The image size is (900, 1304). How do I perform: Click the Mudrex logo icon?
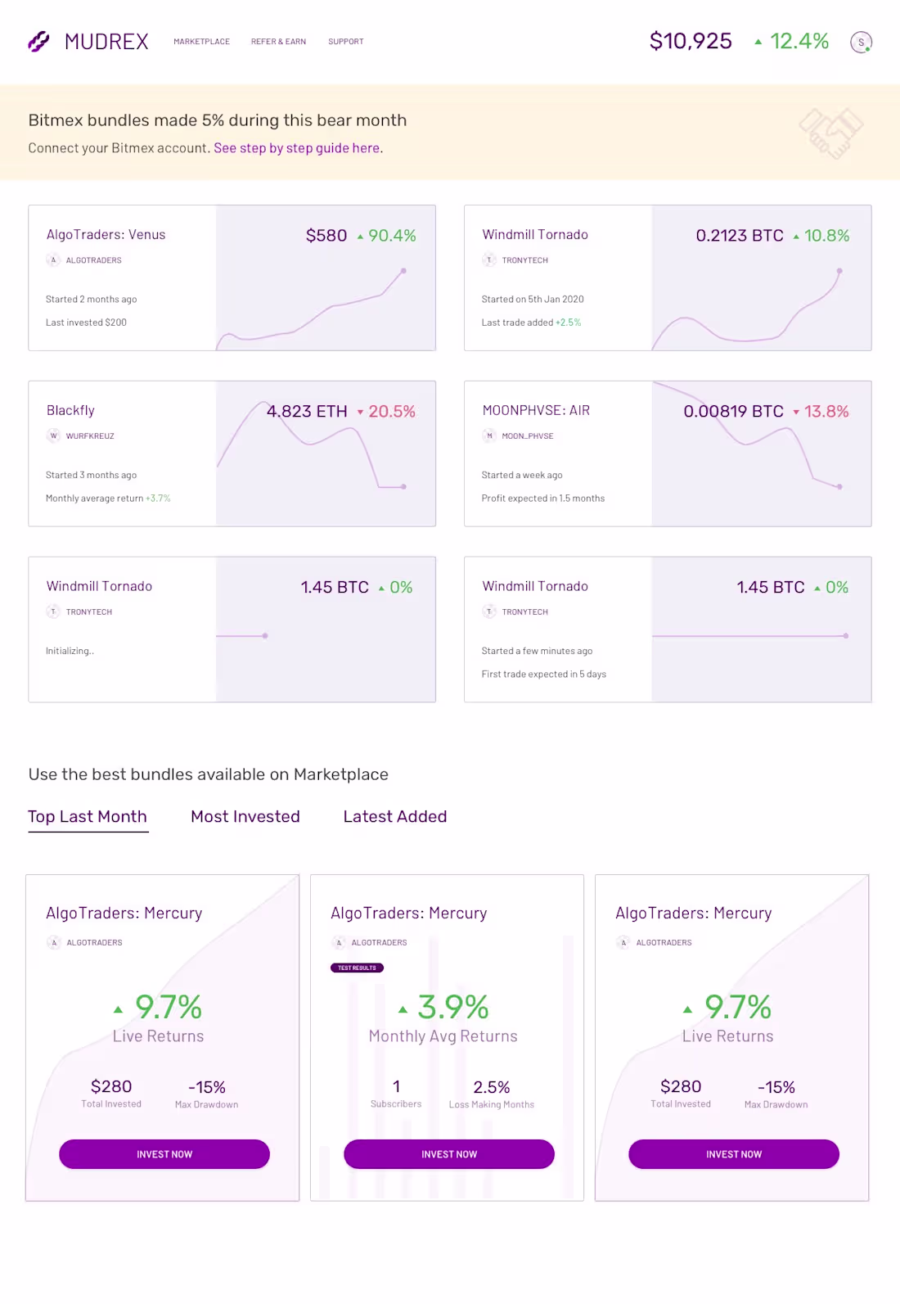click(38, 41)
